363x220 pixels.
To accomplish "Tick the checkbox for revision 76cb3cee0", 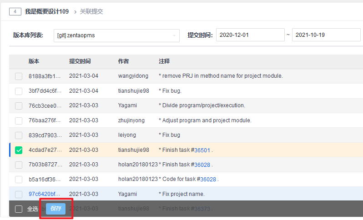I will [19, 106].
